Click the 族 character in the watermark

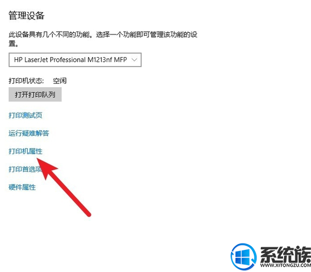coord(303,255)
